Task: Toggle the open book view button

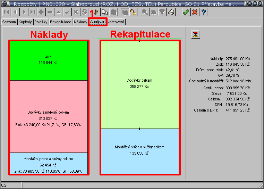Action: click(x=125, y=12)
